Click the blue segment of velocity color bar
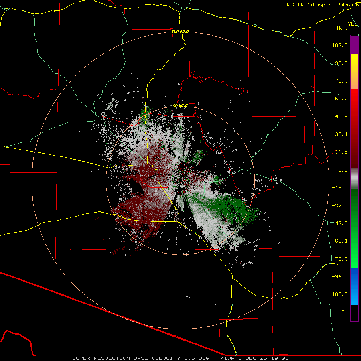Image resolution: width=361 pixels, height=361 pixels. click(354, 286)
